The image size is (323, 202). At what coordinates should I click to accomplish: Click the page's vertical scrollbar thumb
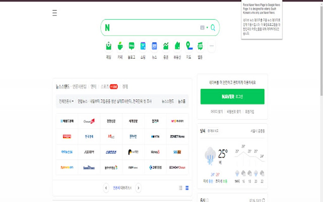pos(321,50)
